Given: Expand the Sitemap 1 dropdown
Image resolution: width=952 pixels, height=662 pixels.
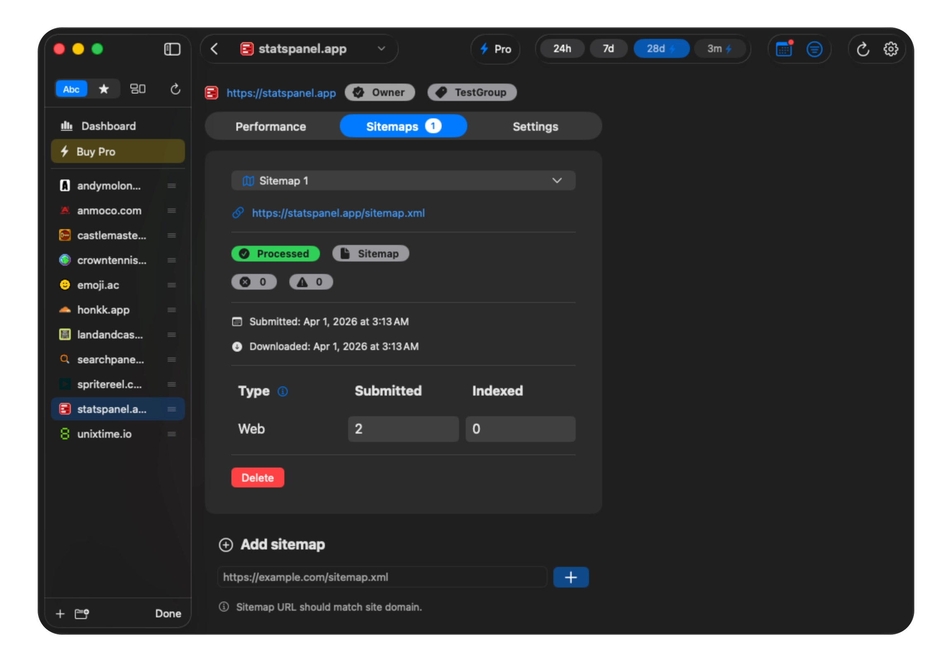Looking at the screenshot, I should point(558,180).
